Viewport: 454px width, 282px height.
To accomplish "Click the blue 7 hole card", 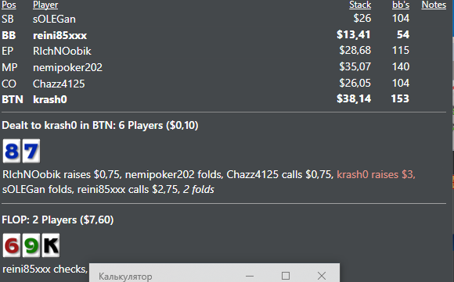I will pos(31,151).
